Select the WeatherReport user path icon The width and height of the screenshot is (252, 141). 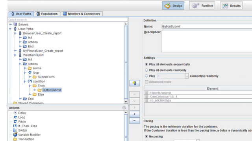(20, 55)
